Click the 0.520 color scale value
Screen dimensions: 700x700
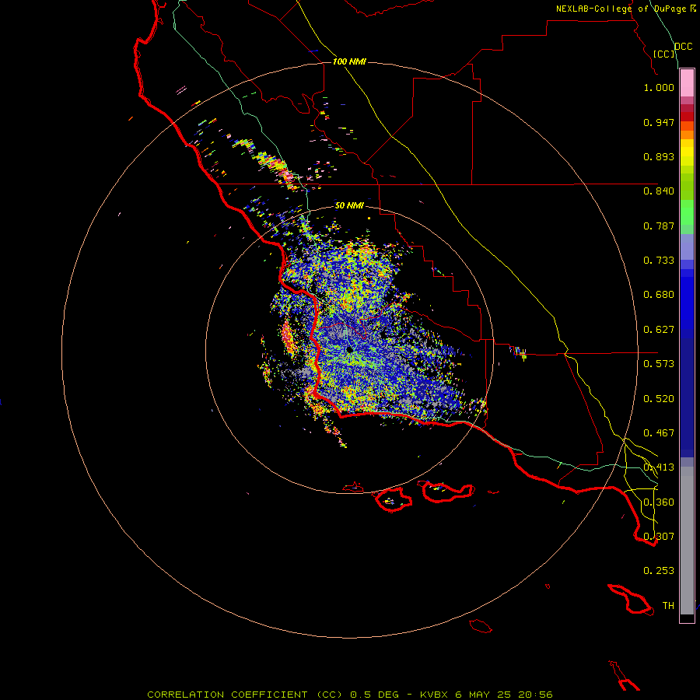pyautogui.click(x=659, y=399)
